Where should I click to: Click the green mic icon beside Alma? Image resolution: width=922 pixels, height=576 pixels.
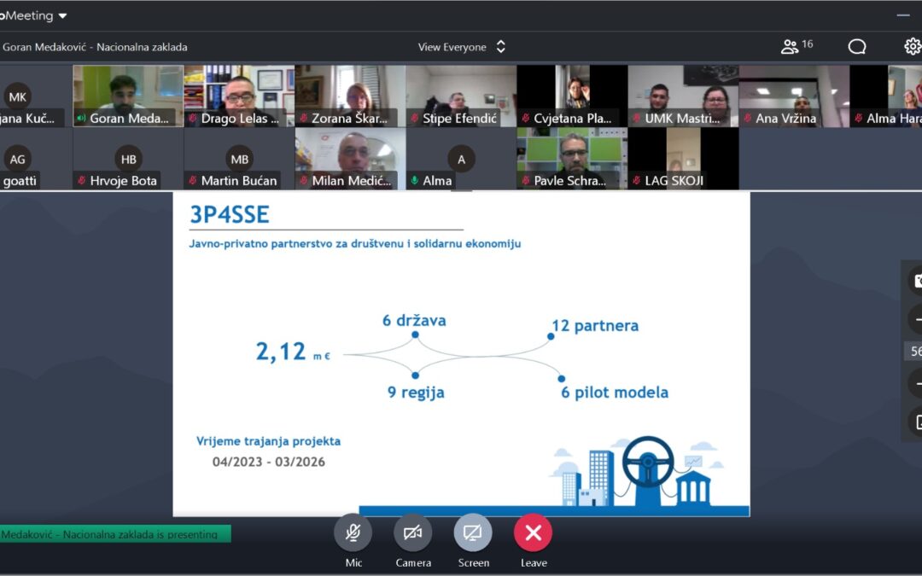point(415,181)
